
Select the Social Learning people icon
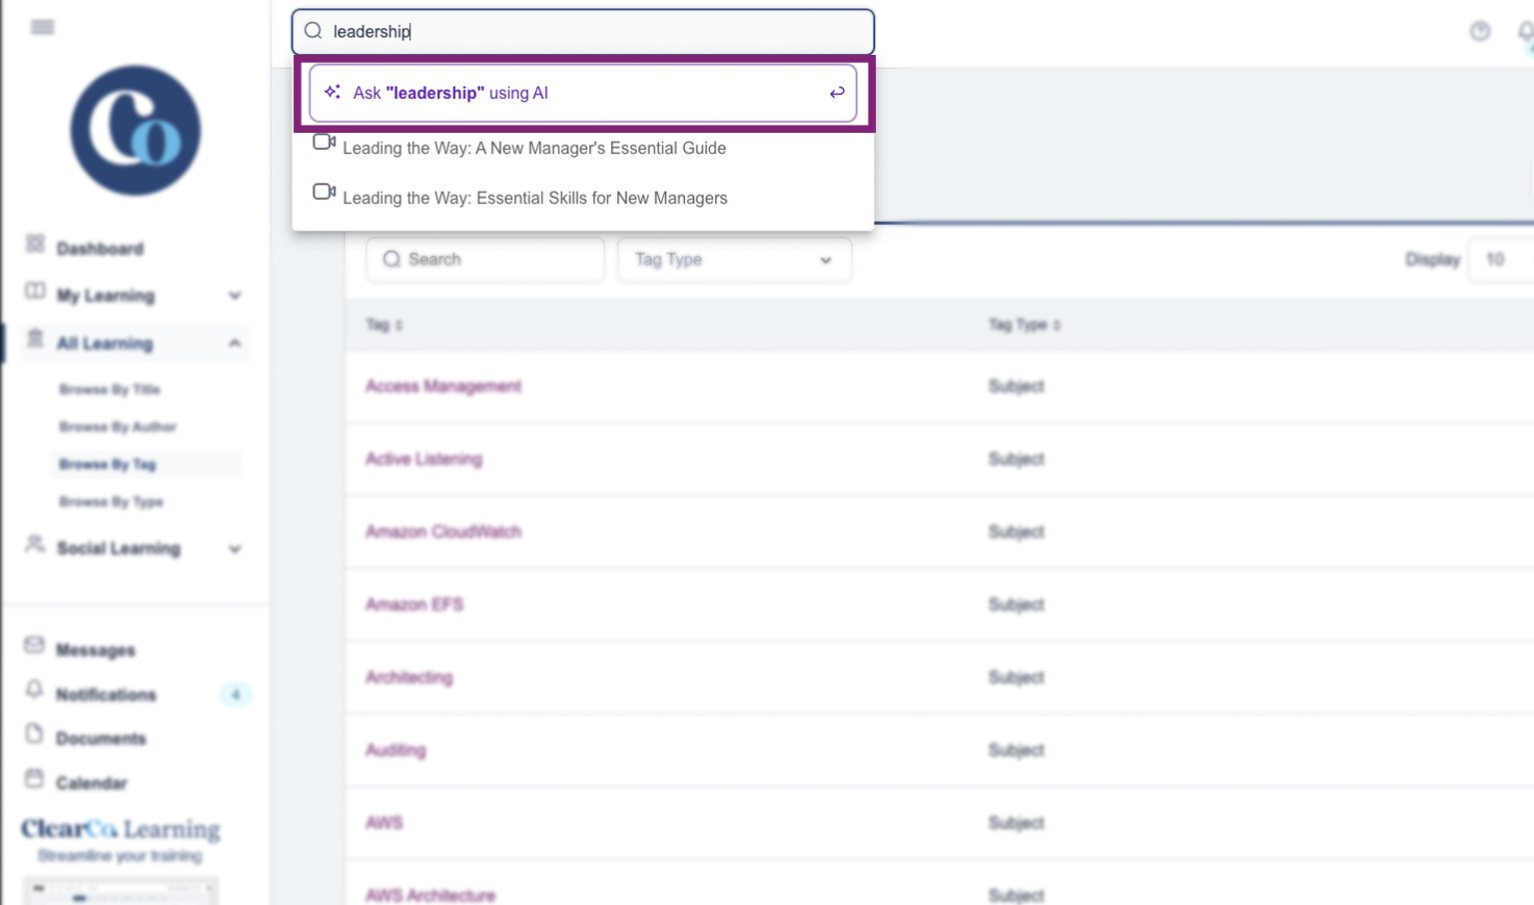(x=35, y=544)
